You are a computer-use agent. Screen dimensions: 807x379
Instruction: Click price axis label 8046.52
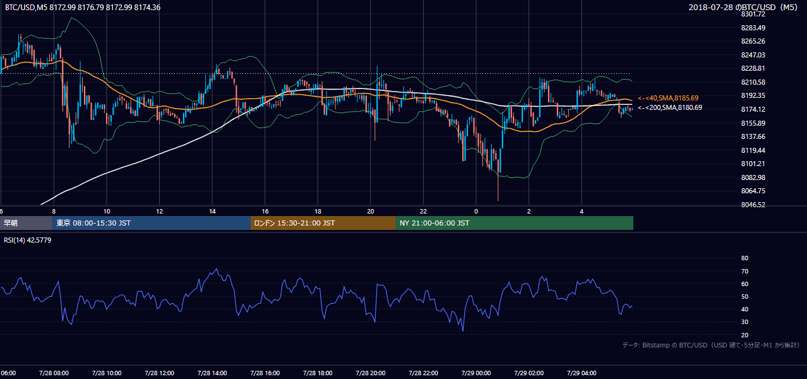tap(753, 205)
